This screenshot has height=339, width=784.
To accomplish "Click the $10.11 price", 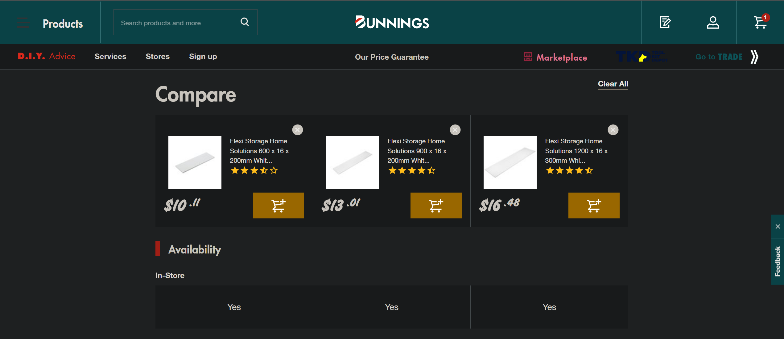I will coord(182,205).
